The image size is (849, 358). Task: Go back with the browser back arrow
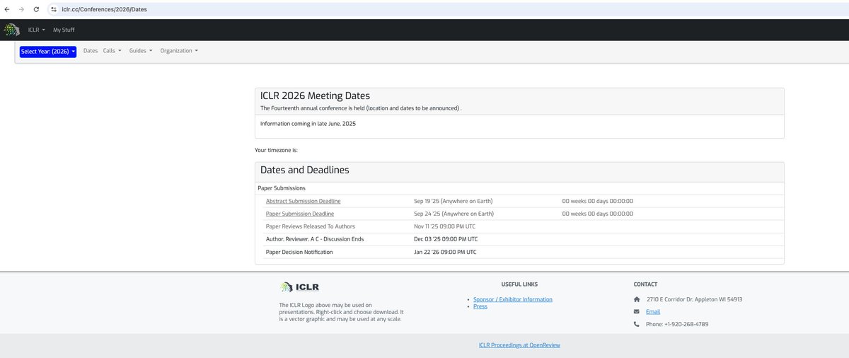click(7, 9)
